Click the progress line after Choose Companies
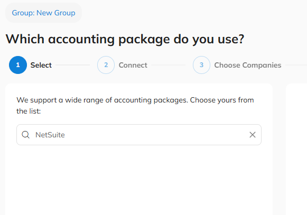Image resolution: width=307 pixels, height=215 pixels. (x=296, y=65)
